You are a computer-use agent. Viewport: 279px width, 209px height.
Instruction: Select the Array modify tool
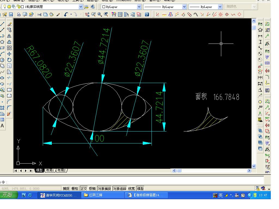click(9, 48)
